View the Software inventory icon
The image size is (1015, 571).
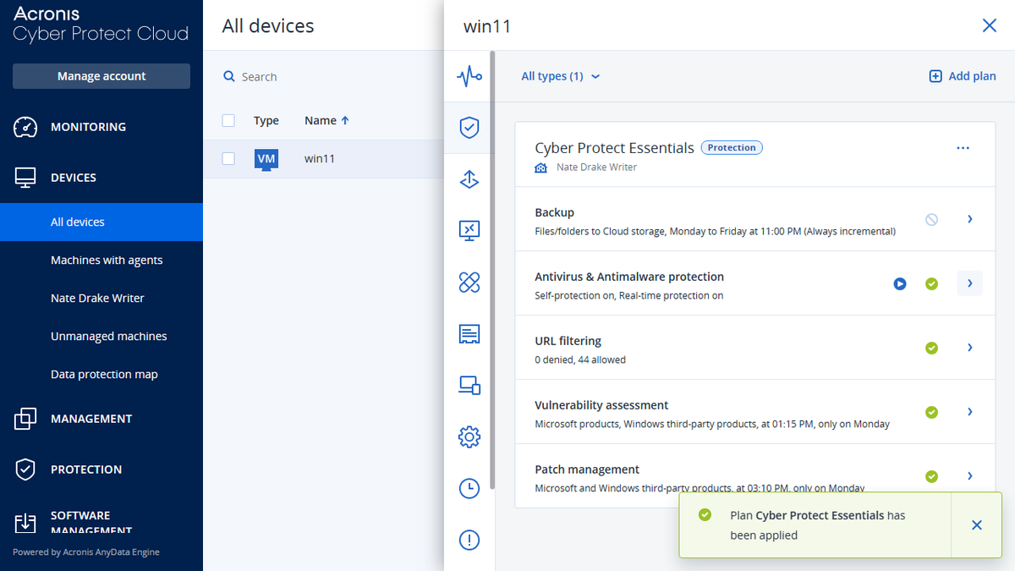[469, 333]
